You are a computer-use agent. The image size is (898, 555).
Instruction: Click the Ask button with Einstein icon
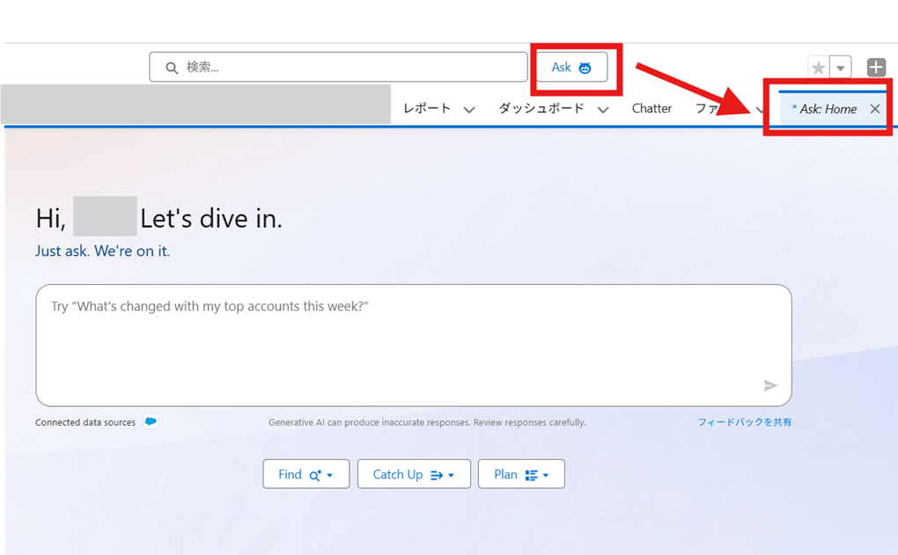click(x=571, y=68)
